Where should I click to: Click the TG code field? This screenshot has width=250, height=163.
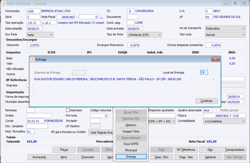(x=131, y=11)
